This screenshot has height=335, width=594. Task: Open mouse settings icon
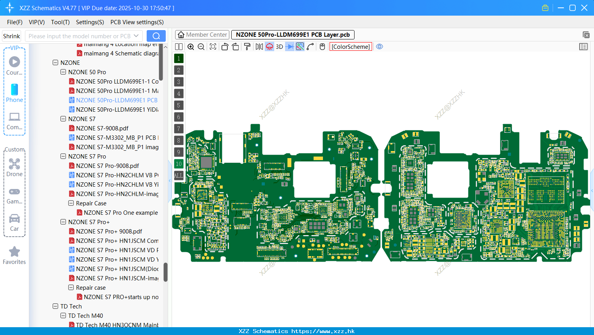[322, 46]
